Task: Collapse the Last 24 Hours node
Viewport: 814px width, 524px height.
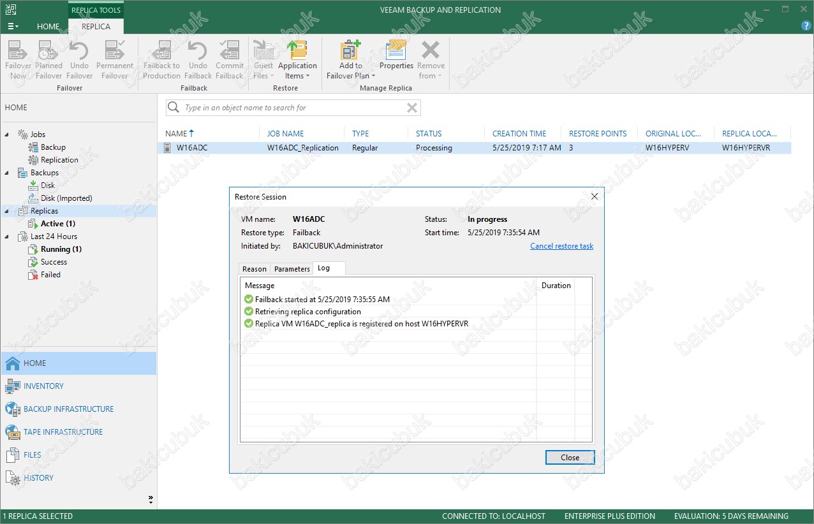Action: tap(8, 237)
